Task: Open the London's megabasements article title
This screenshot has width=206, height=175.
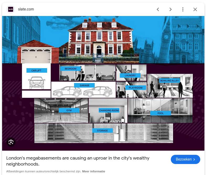Action: pos(78,161)
